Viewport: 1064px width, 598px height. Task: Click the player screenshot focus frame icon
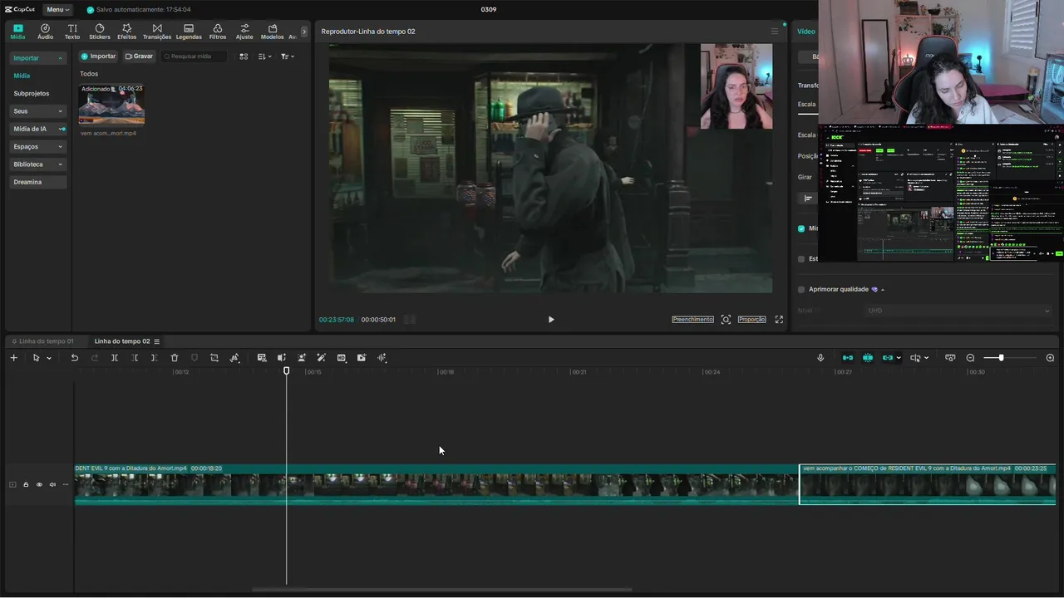click(726, 320)
